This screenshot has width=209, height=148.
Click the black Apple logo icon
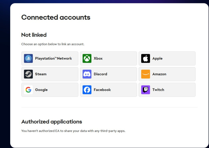[x=145, y=59]
